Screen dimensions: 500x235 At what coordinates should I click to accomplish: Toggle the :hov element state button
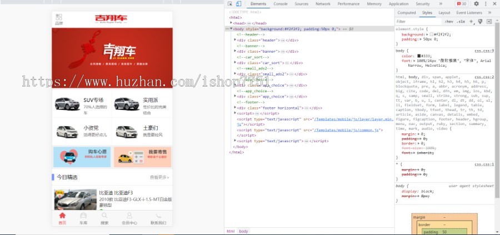449,21
